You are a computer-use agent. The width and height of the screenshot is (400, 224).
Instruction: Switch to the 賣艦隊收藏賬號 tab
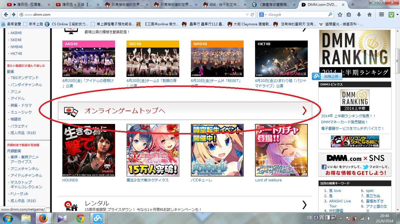[x=273, y=5]
